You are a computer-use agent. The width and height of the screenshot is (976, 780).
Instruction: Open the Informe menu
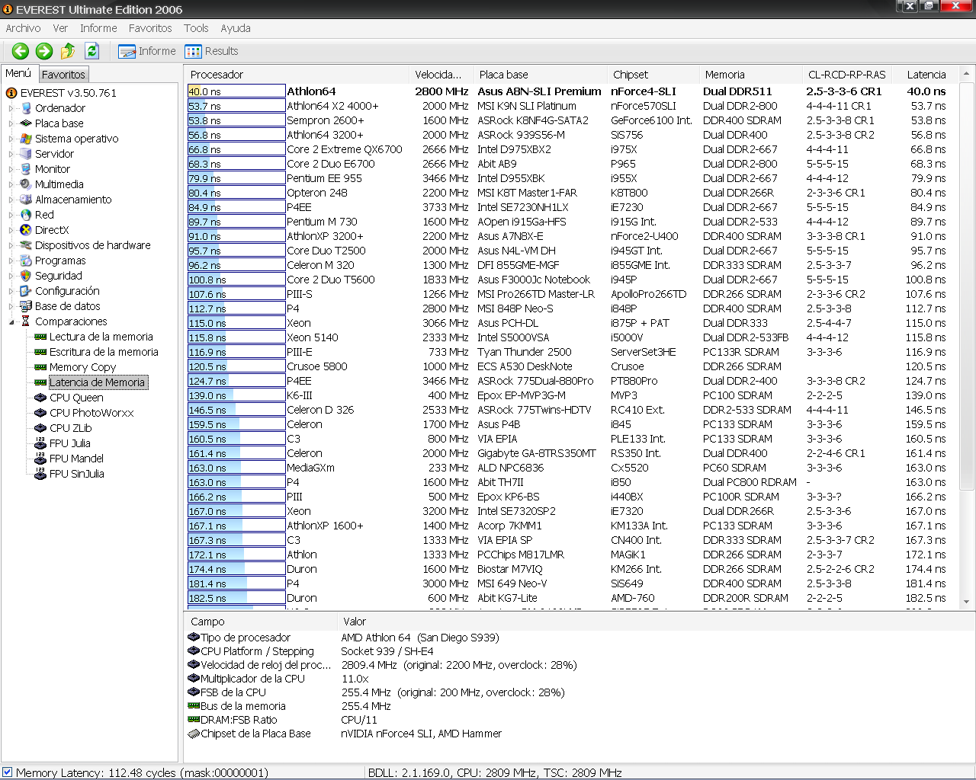(99, 28)
